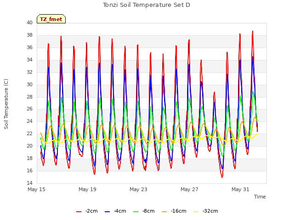The width and height of the screenshot is (294, 220).
Task: Click the blue -4cm legend swatch
Action: click(x=107, y=212)
